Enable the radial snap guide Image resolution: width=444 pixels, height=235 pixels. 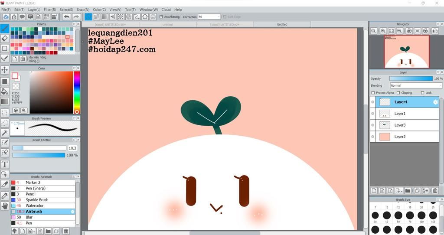pos(121,17)
